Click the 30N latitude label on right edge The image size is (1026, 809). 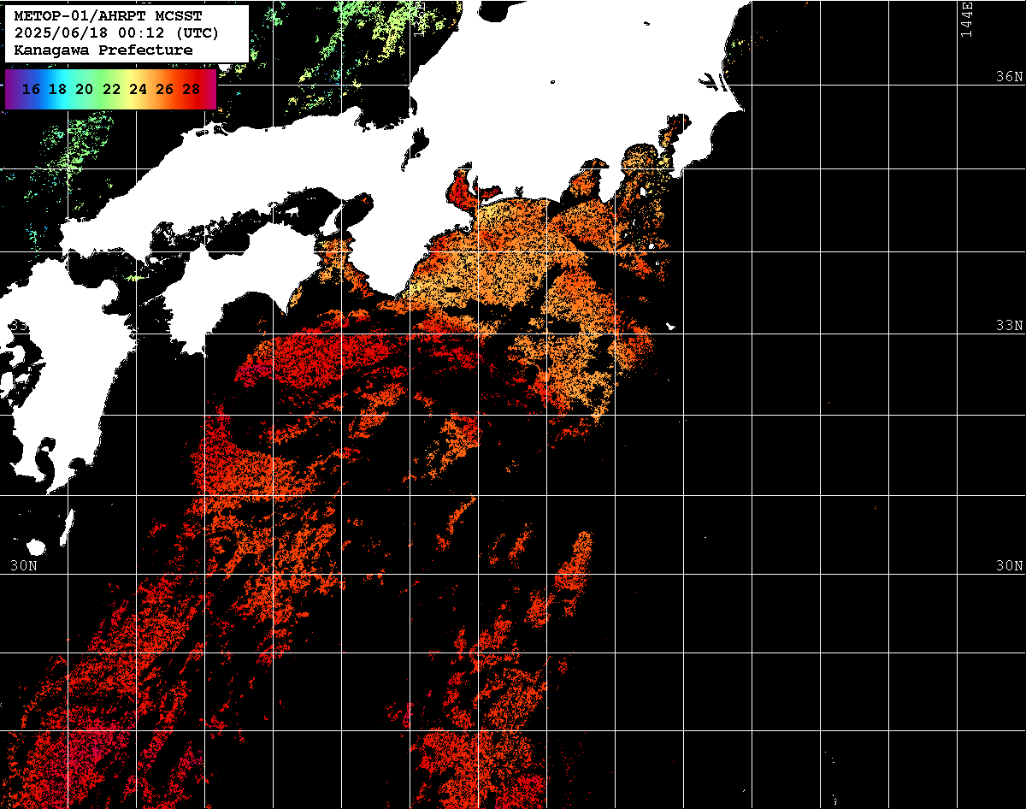[x=1009, y=566]
